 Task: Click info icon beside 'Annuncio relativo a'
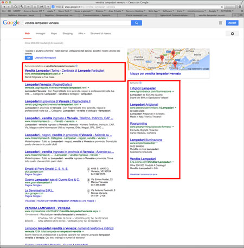tap(76, 66)
